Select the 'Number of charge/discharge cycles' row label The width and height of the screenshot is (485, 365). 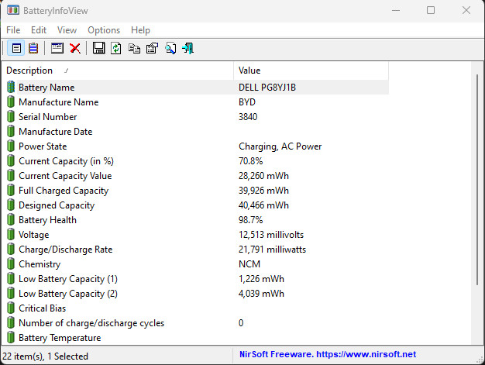[x=91, y=323]
